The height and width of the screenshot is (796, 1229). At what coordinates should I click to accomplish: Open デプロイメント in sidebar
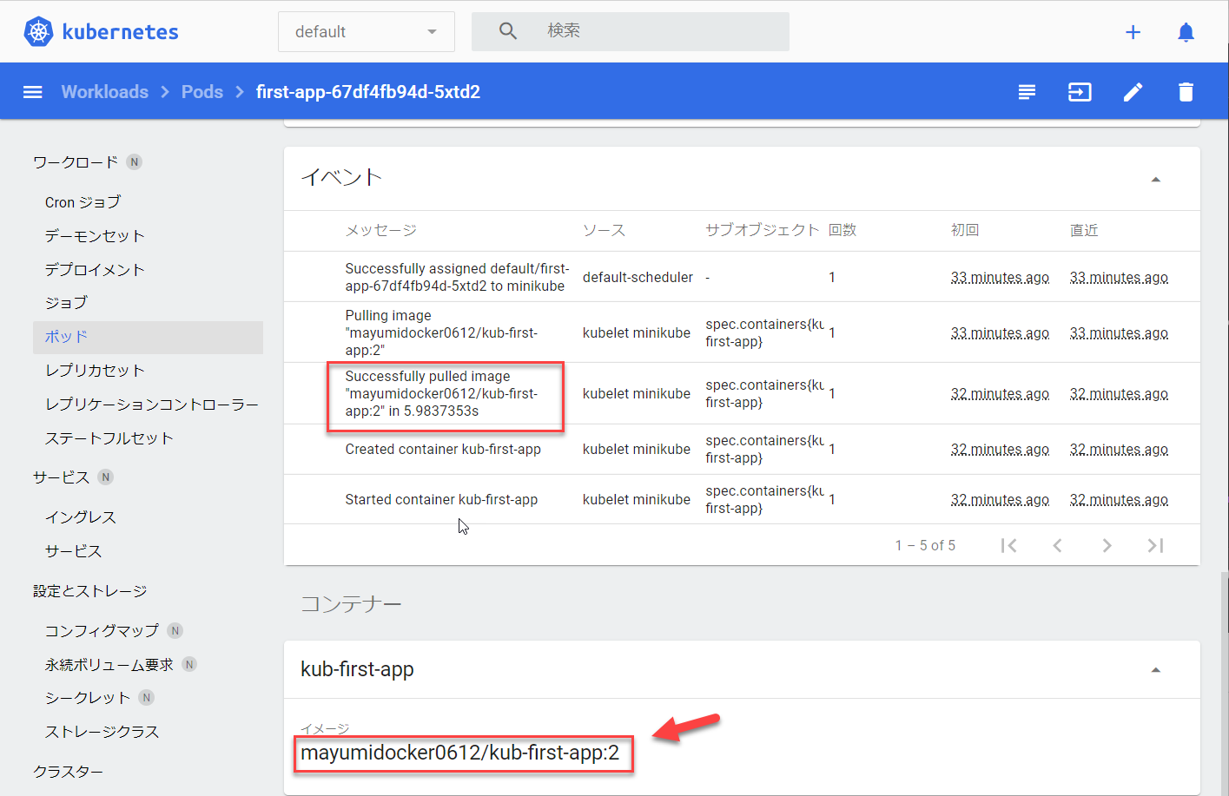(x=95, y=270)
